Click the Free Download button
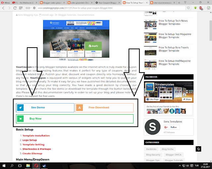This screenshot has width=212, height=169. point(104,108)
